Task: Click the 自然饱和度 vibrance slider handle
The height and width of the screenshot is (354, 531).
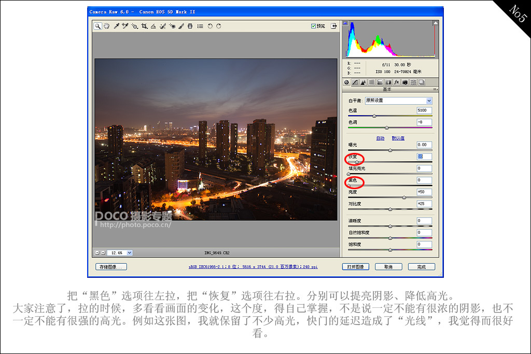Action: tap(390, 238)
